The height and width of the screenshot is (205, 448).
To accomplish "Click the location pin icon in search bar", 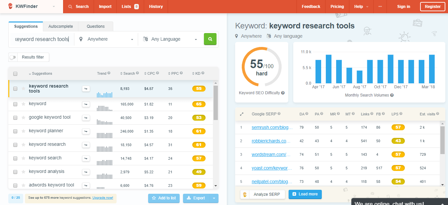I will point(81,39).
